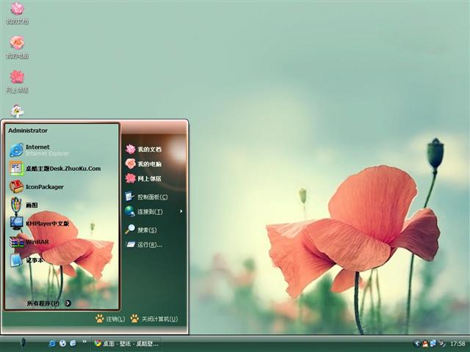Open WinRAR in the Start menu
470x352 pixels.
[x=35, y=241]
